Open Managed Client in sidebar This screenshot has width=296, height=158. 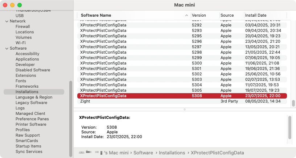point(30,113)
